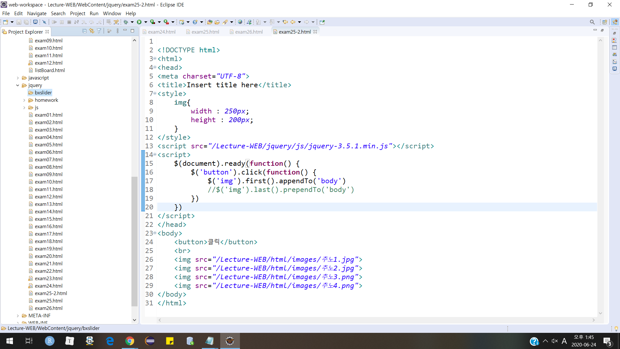Click the Run (green play) toolbar button

139,22
